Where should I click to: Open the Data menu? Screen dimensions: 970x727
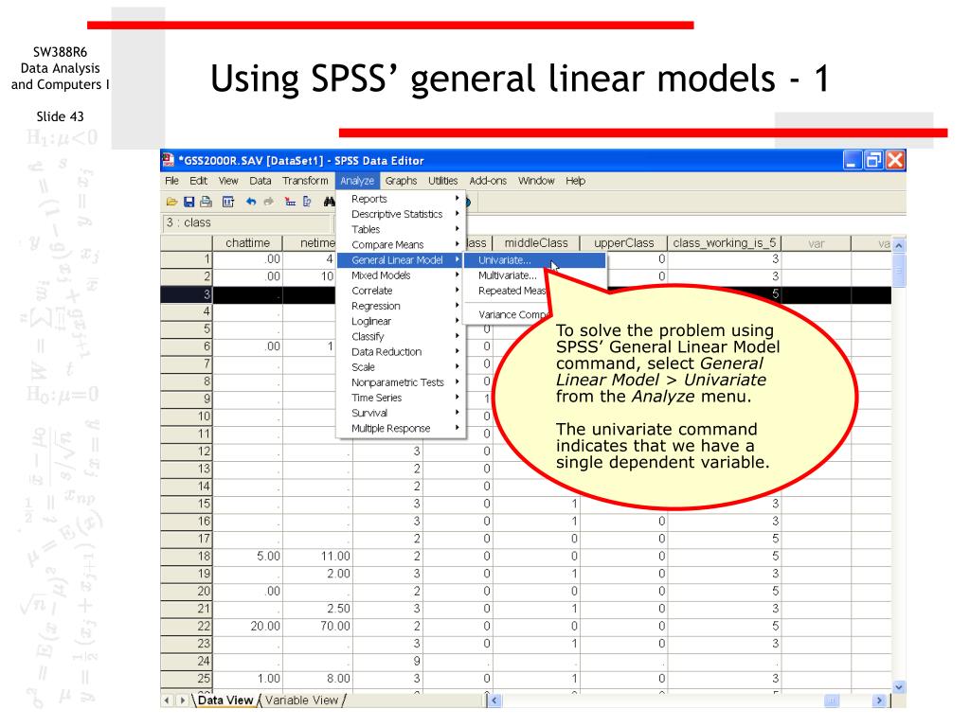point(260,181)
